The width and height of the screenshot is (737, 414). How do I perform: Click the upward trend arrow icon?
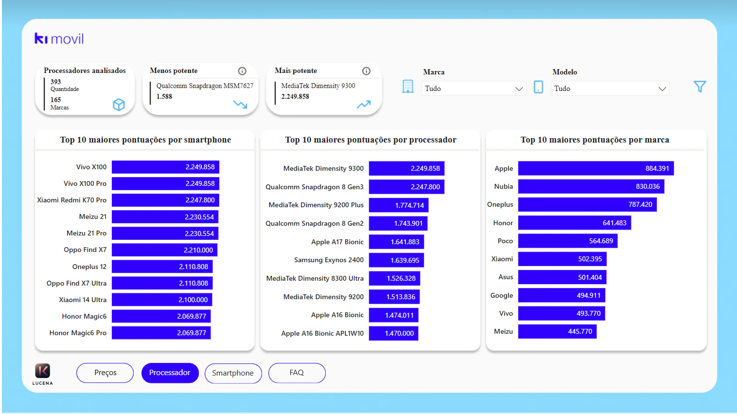(364, 104)
